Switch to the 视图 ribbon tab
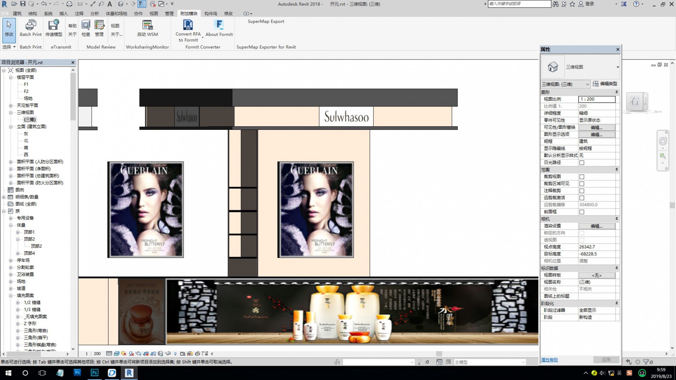This screenshot has height=380, width=676. coord(154,14)
